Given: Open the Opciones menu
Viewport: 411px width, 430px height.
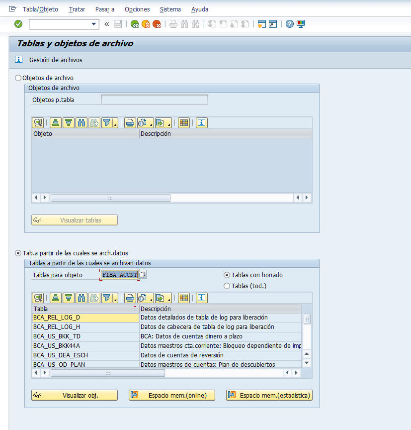Looking at the screenshot, I should pos(137,9).
